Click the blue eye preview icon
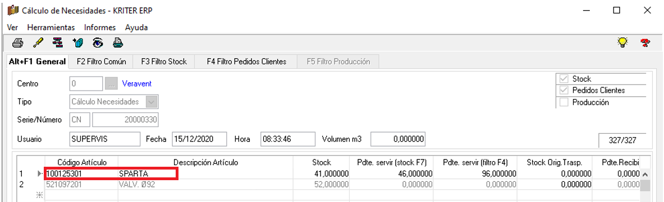The height and width of the screenshot is (202, 664). (x=98, y=43)
